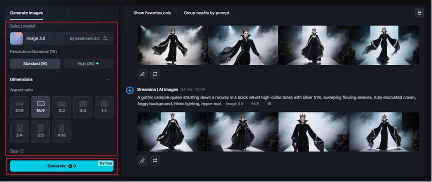This screenshot has height=182, width=432.
Task: Open fourth thumbnail in the top image row
Action: (x=384, y=45)
